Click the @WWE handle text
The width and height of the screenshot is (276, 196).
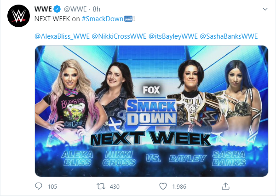point(75,9)
